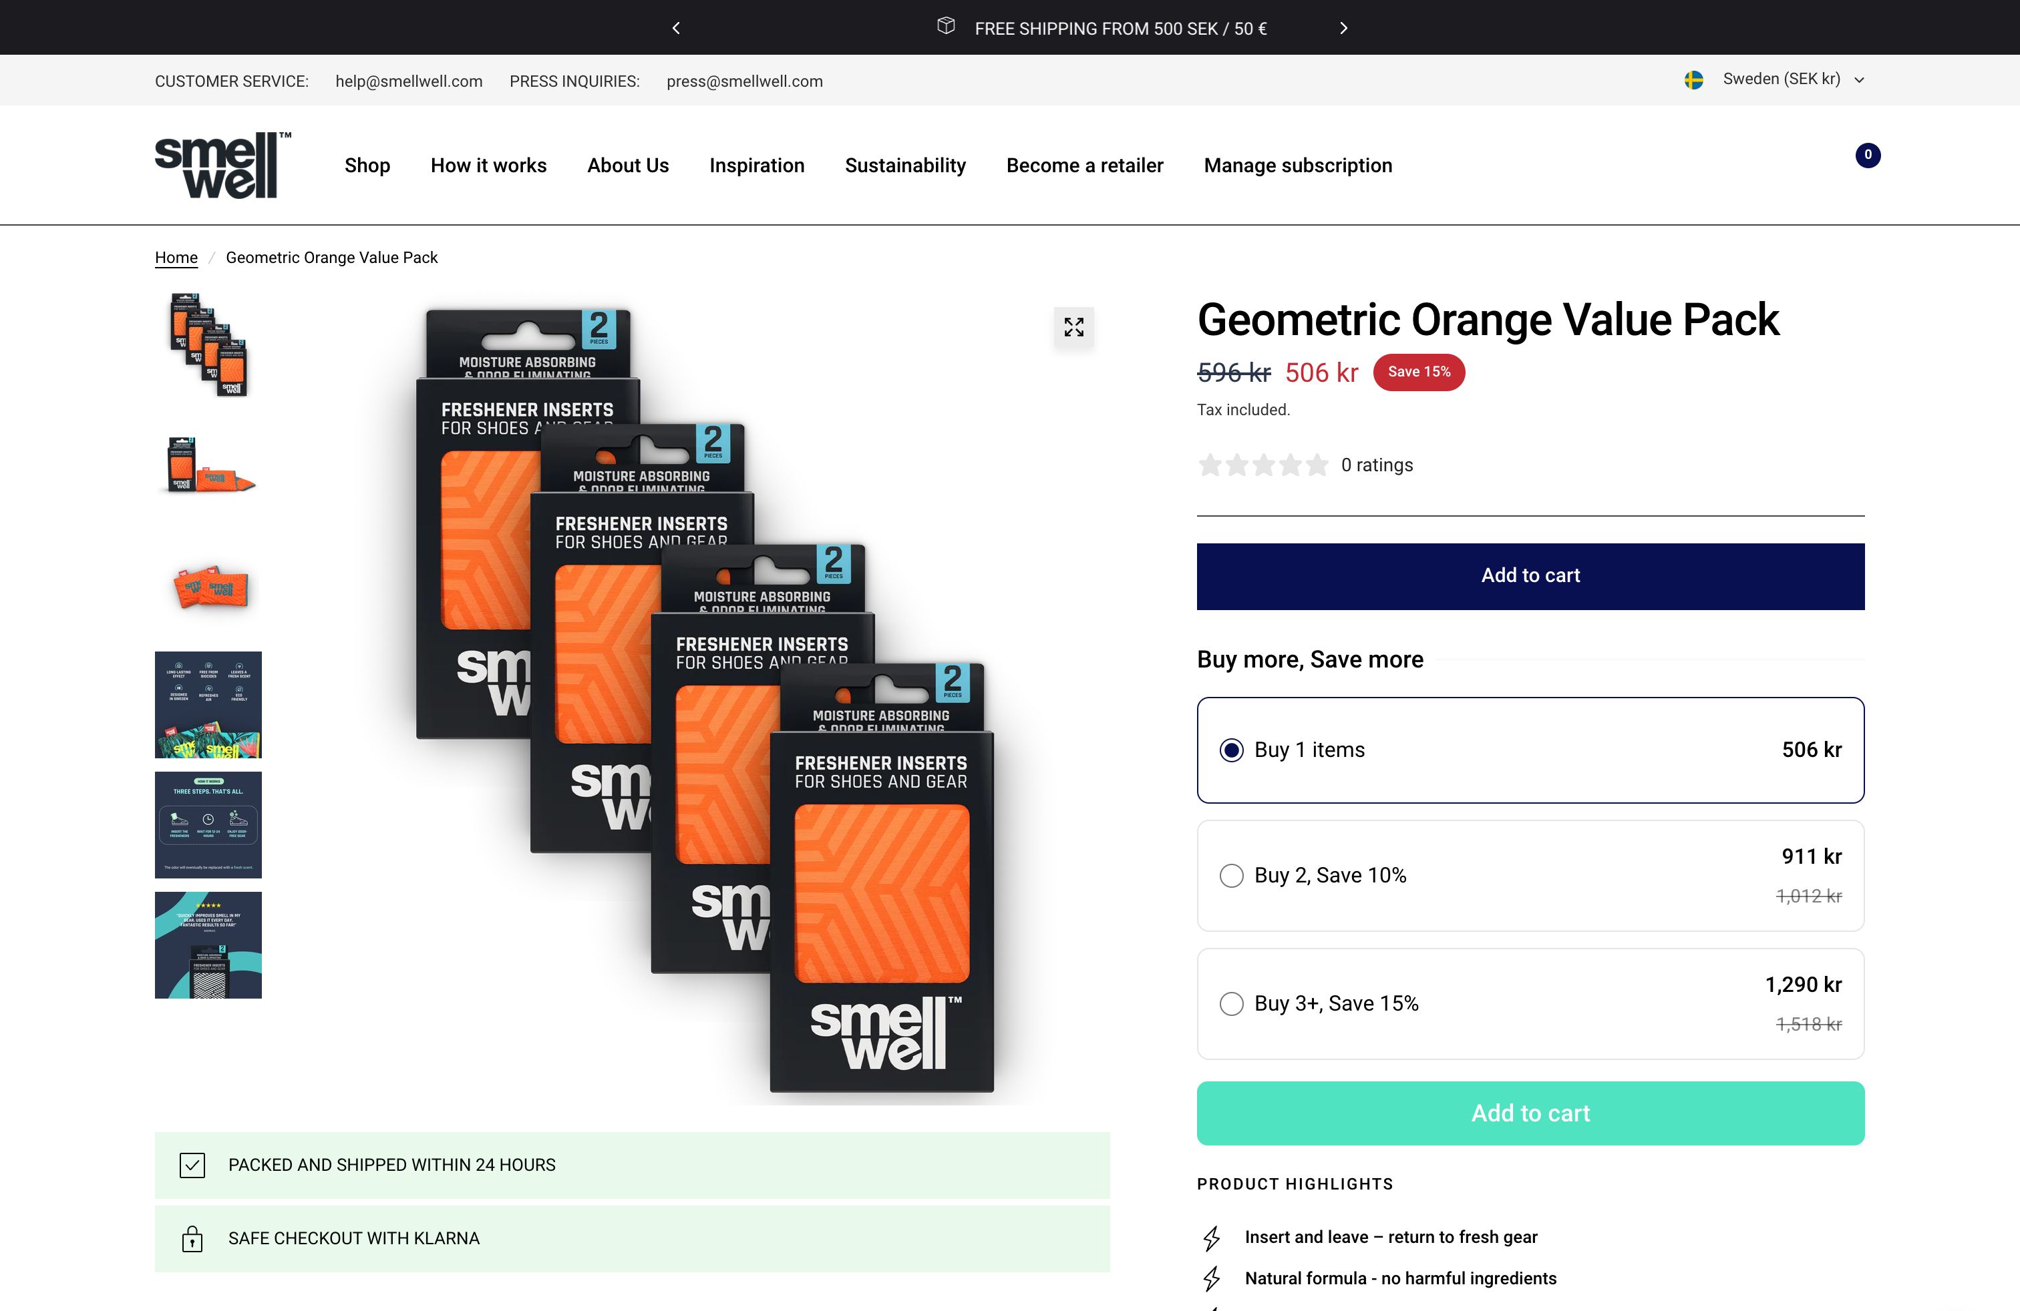Click the Klarna safe checkout lock icon

pyautogui.click(x=192, y=1239)
